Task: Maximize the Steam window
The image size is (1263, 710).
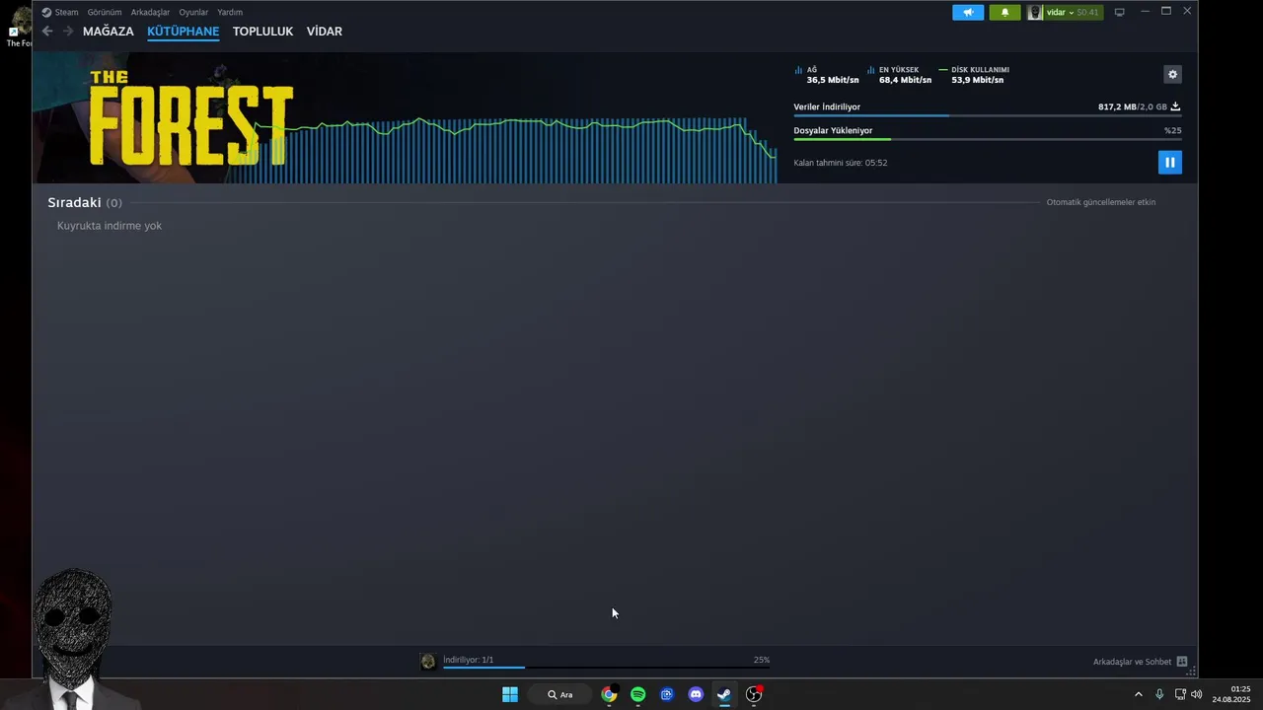Action: click(1166, 11)
